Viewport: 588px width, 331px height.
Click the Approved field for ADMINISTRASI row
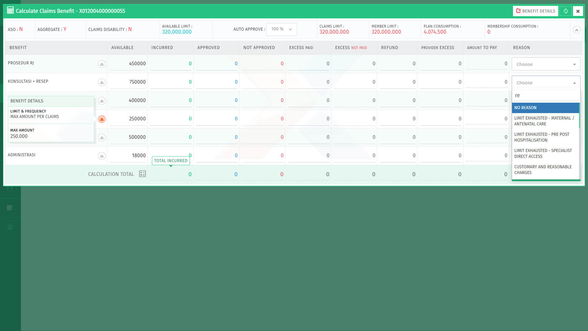pos(217,156)
